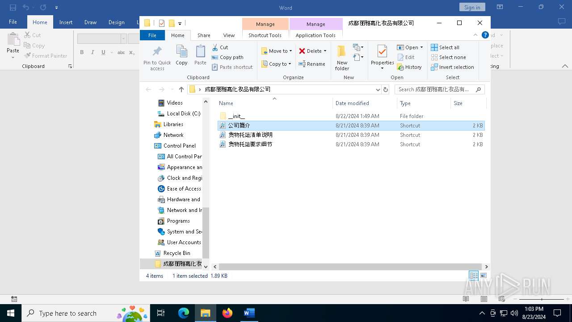This screenshot has height=322, width=572.
Task: Click the Open button in ribbon
Action: [x=407, y=47]
